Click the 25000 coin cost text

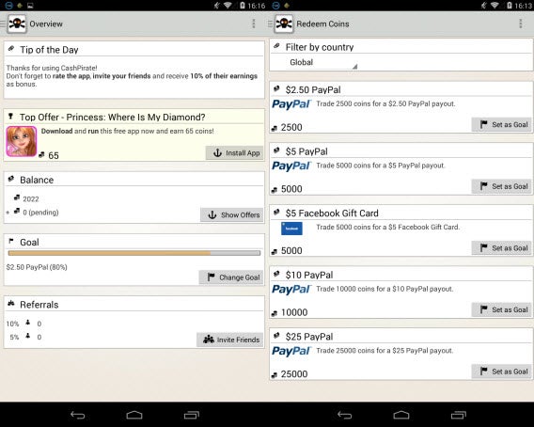294,374
